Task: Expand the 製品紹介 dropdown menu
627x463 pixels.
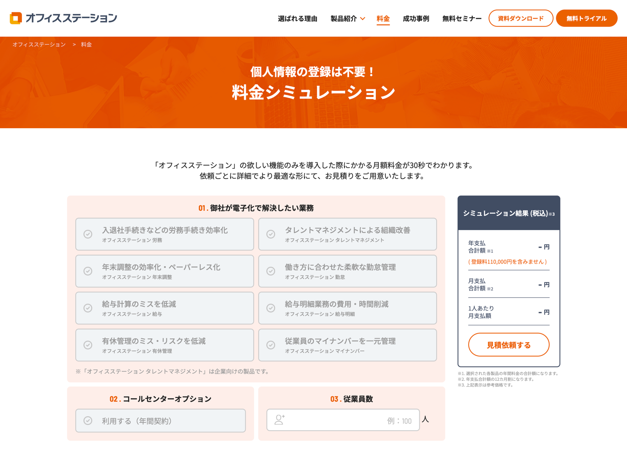Action: pos(347,18)
